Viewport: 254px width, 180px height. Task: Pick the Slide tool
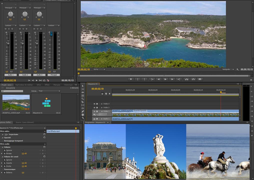pyautogui.click(x=83, y=108)
